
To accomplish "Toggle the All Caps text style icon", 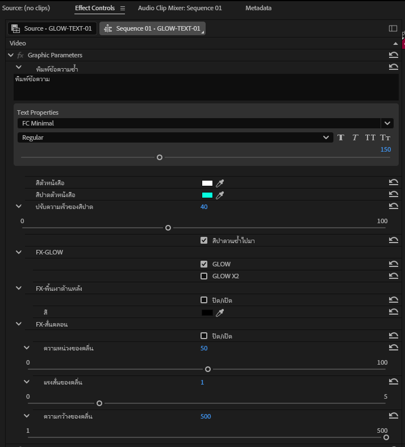I will [370, 137].
